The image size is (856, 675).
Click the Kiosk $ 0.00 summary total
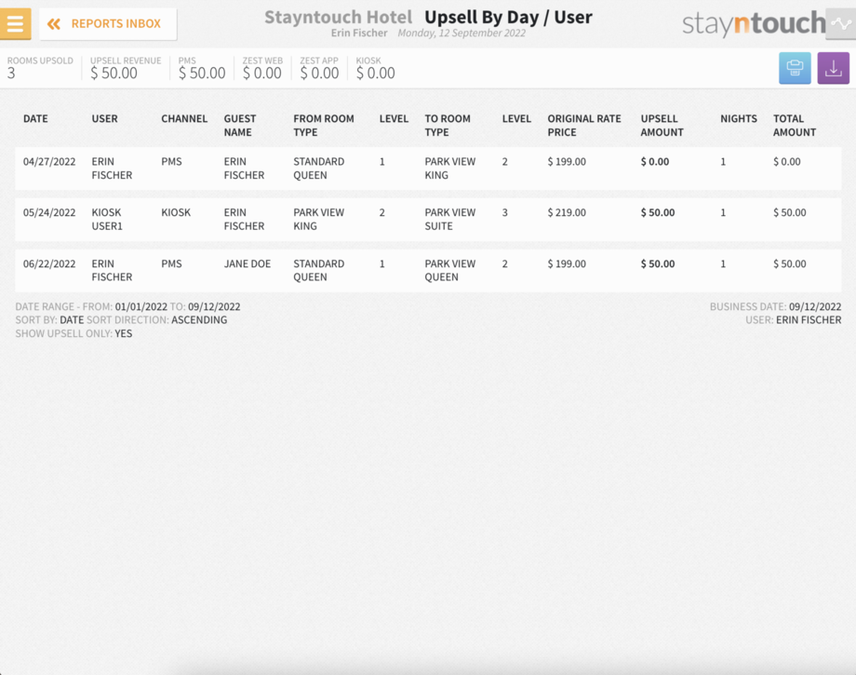pyautogui.click(x=376, y=74)
